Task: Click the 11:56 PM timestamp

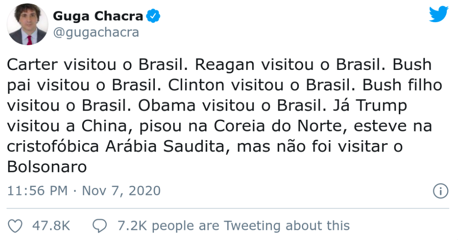Action: click(37, 191)
